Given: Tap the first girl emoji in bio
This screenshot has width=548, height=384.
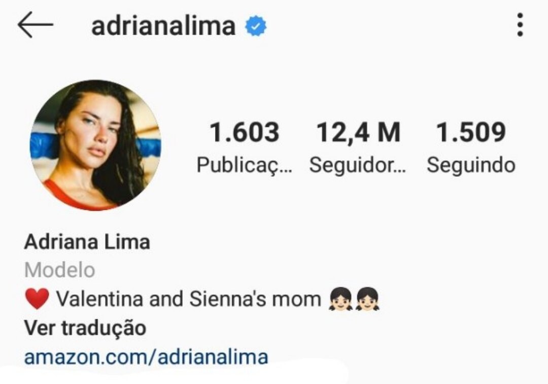Looking at the screenshot, I should (340, 299).
